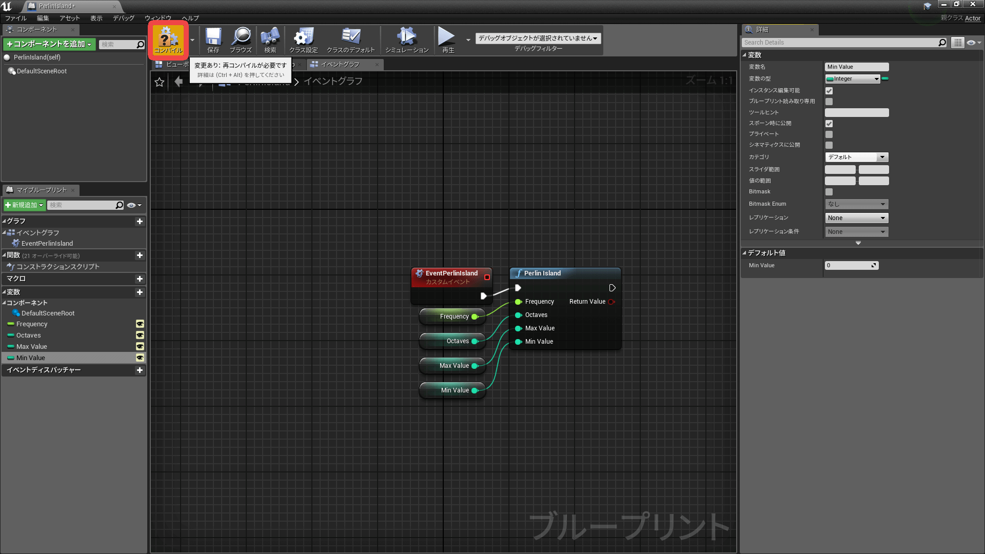Click Add Component (コンポーネントを追加) button
985x554 pixels.
pos(49,45)
